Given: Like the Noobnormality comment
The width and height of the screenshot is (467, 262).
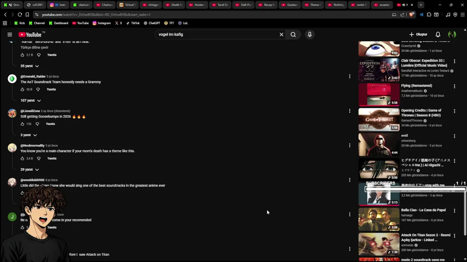Looking at the screenshot, I should click(x=22, y=159).
